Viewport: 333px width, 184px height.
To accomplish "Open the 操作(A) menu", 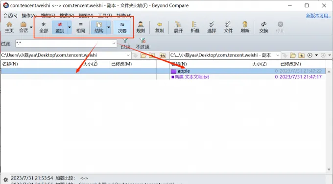I will pyautogui.click(x=29, y=16).
